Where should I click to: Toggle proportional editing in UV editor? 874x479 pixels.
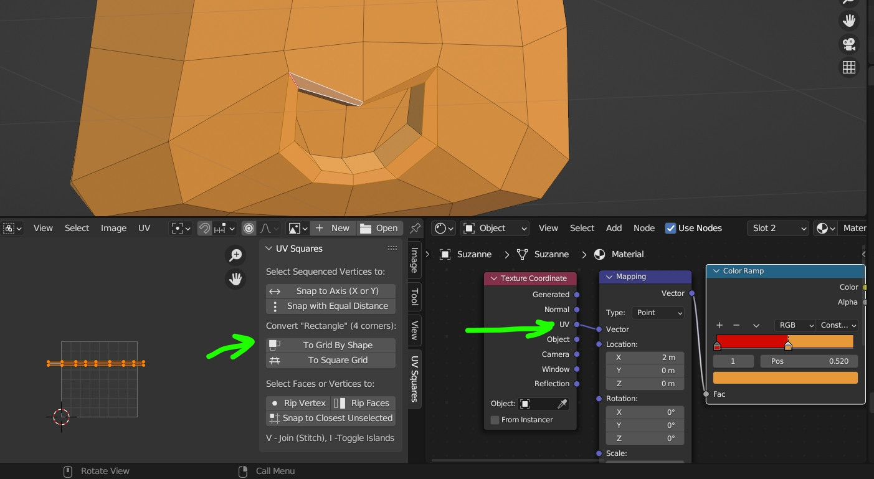coord(249,228)
